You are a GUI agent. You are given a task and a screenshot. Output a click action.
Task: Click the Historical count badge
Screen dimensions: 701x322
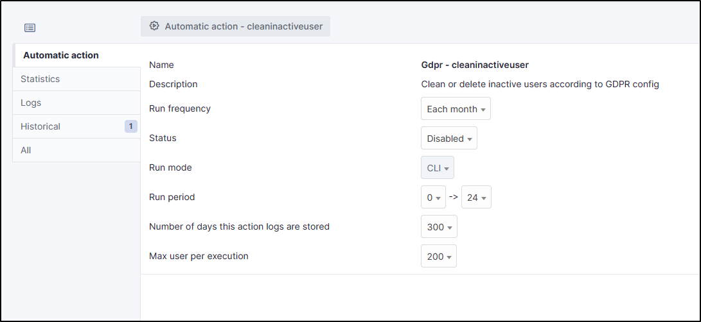coord(130,126)
